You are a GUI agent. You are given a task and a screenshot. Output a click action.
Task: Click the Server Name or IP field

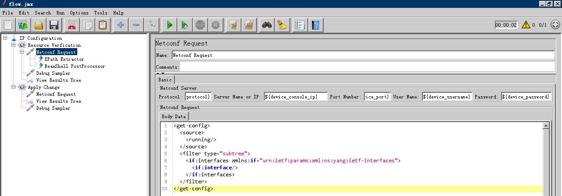pos(295,97)
